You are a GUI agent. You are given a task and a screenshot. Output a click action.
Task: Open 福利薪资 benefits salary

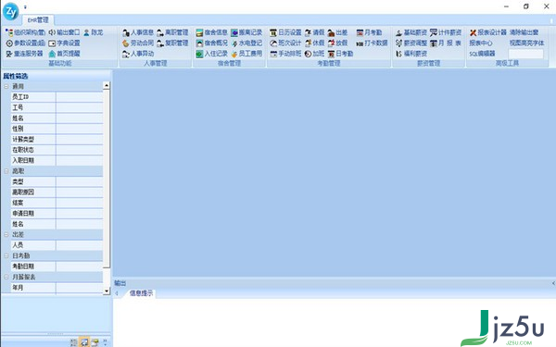tap(411, 54)
